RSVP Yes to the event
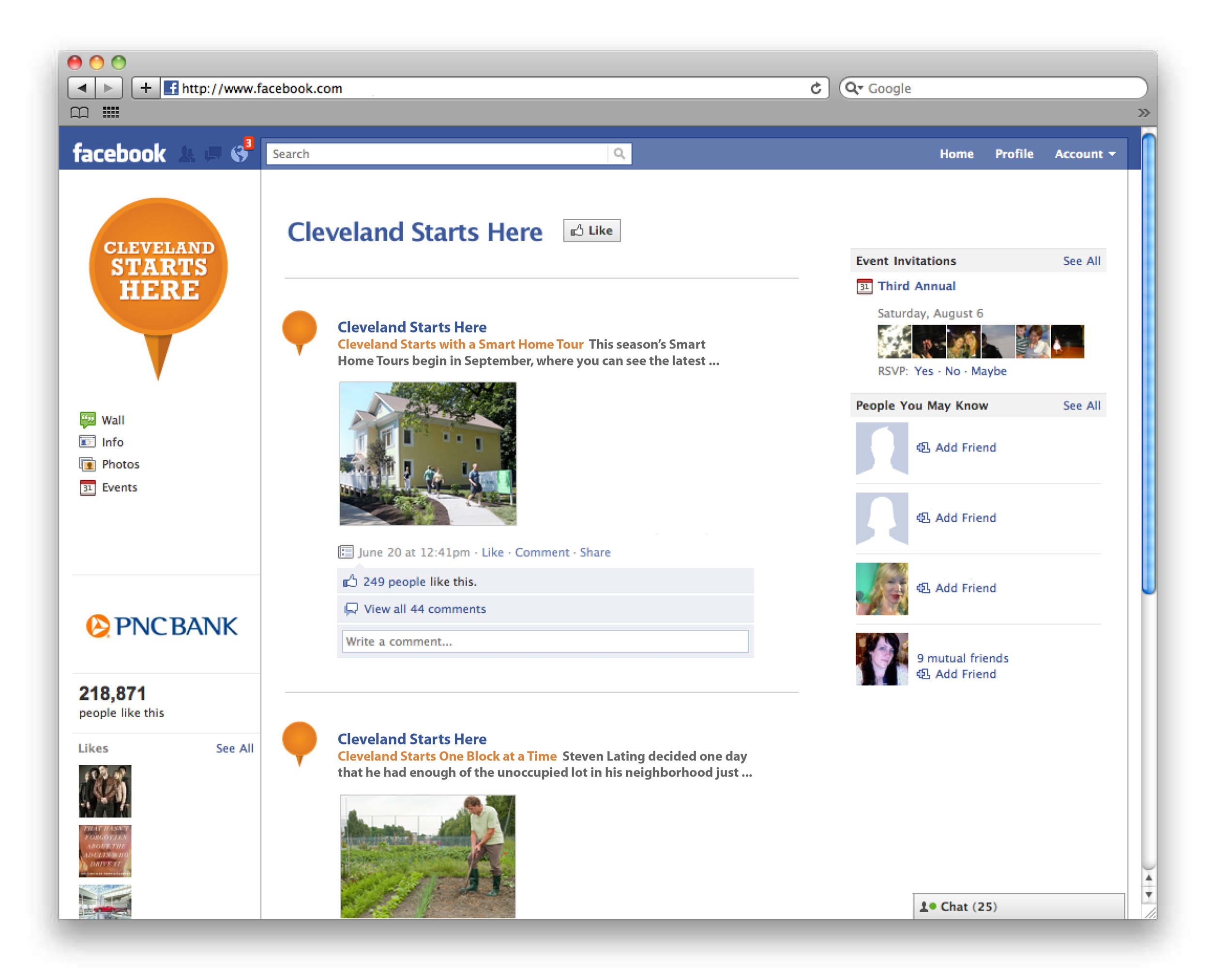This screenshot has width=1210, height=968. (x=923, y=371)
